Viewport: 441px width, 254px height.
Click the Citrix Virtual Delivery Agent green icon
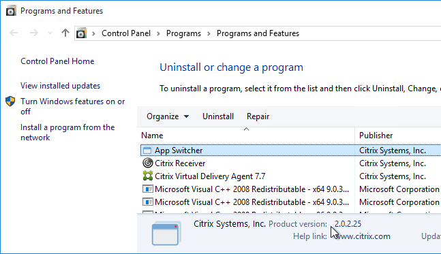[148, 176]
